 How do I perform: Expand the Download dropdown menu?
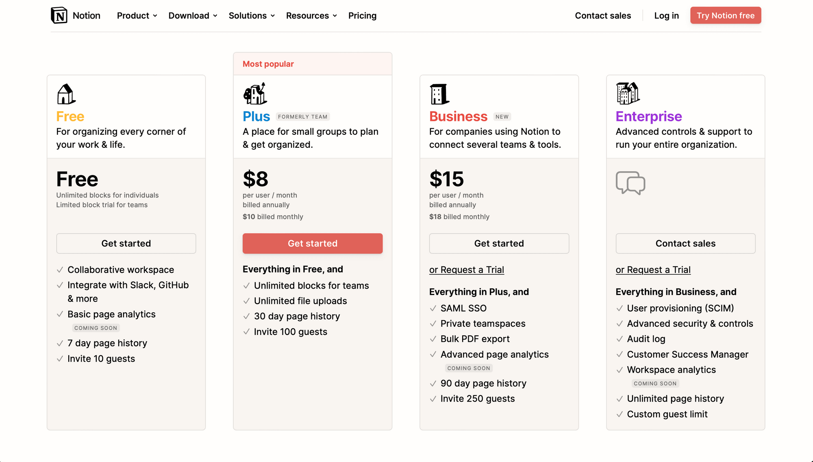click(193, 15)
